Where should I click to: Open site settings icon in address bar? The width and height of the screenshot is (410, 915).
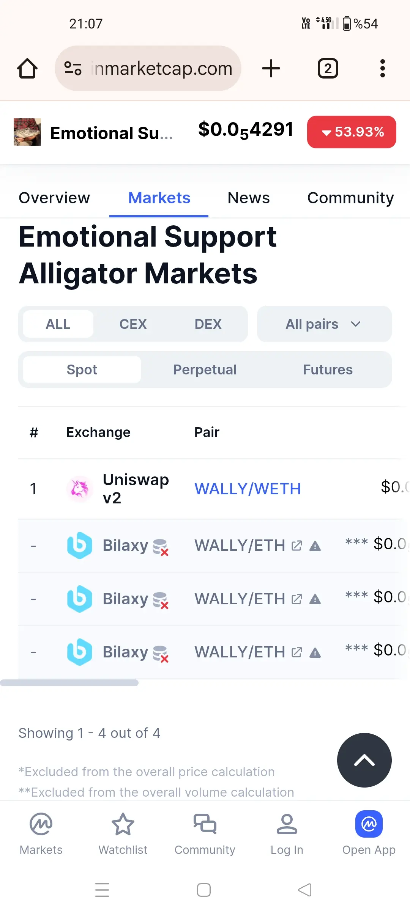pos(73,69)
